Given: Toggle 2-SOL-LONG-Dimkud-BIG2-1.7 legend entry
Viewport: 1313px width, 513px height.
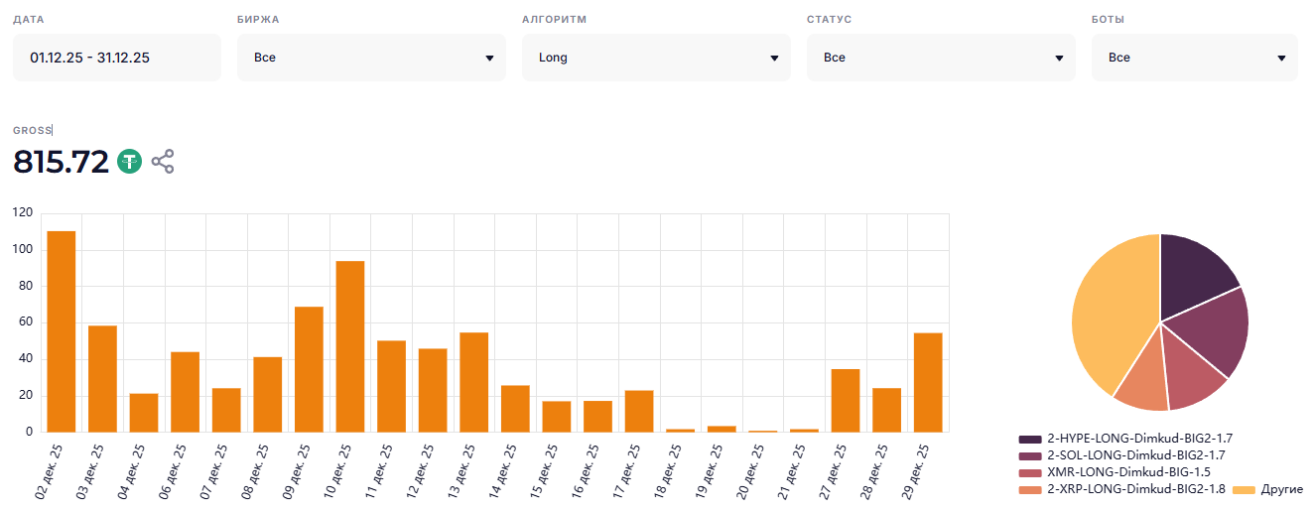Looking at the screenshot, I should click(x=1124, y=454).
